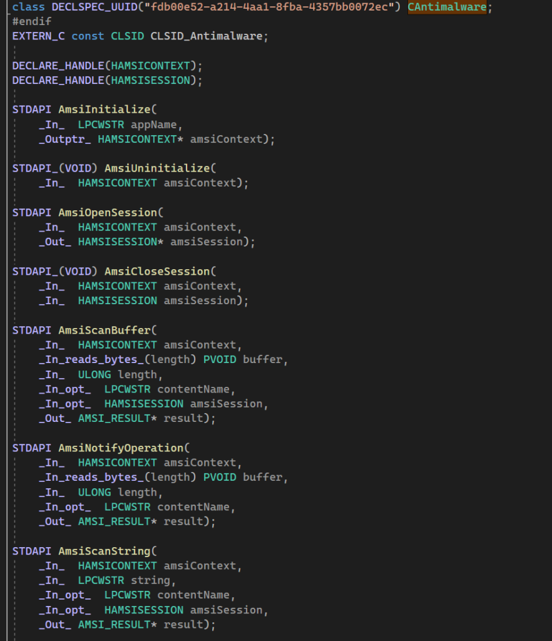The image size is (552, 641).
Task: Click STDAPI_(VOID) before AmsiCloseSession
Action: 55,272
